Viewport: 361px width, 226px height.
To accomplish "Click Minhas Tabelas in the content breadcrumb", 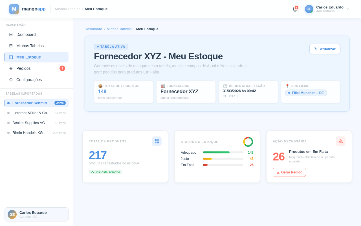I will (119, 29).
